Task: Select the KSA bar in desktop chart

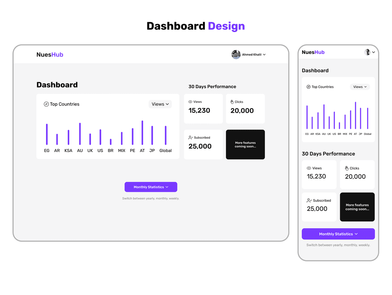Action: click(69, 137)
